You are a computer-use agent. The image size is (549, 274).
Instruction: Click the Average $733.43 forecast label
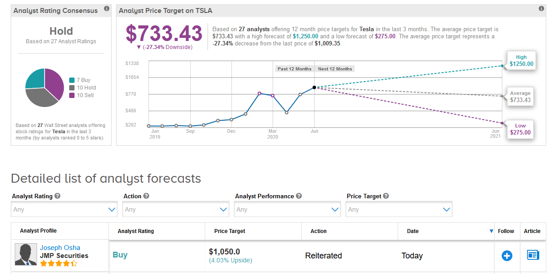tap(520, 97)
